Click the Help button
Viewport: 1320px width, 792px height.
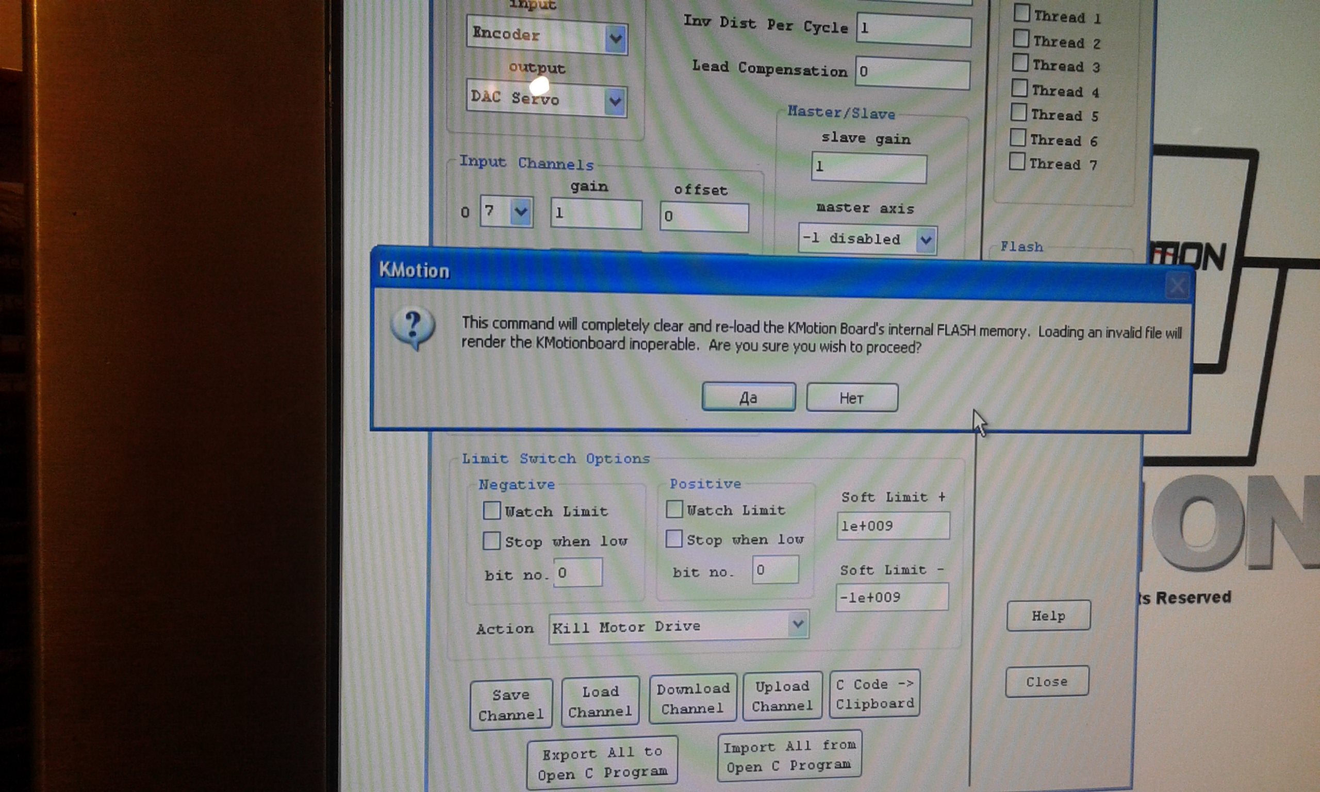(1048, 616)
